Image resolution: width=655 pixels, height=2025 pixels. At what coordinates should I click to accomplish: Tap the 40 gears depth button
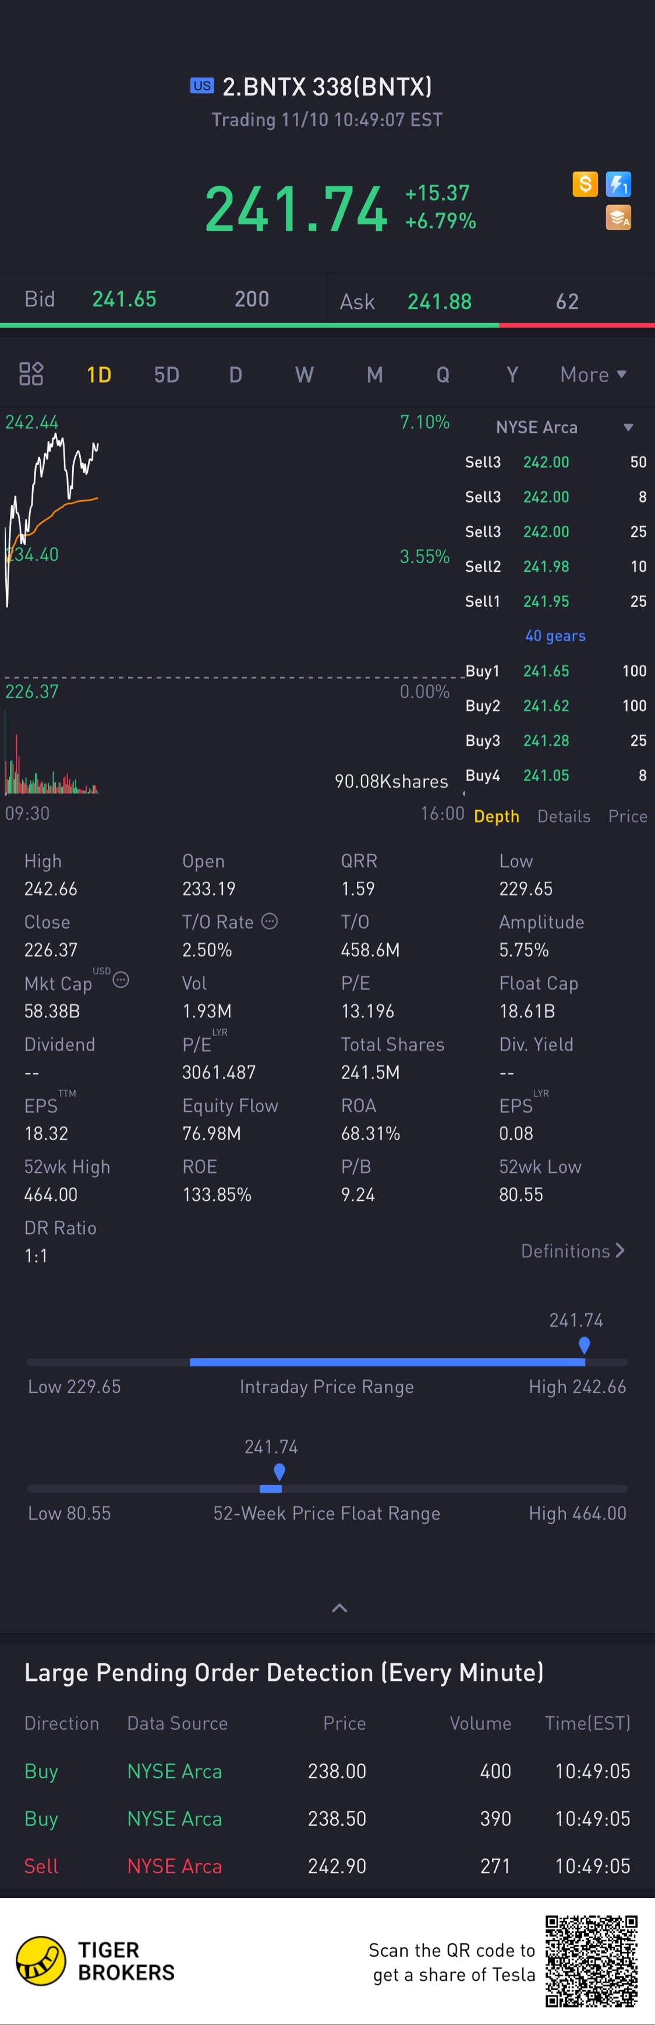(555, 635)
